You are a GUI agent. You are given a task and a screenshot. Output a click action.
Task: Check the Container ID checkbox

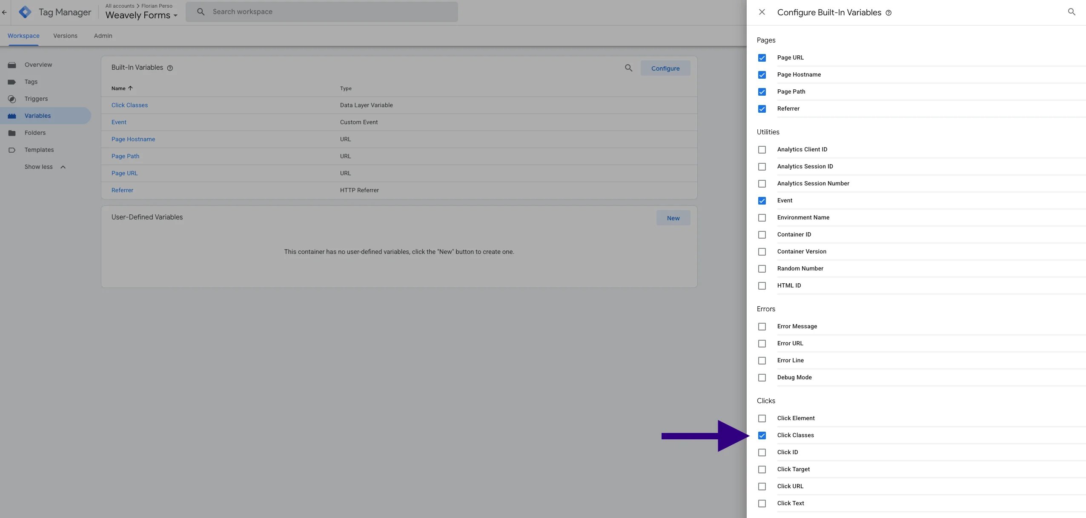pyautogui.click(x=762, y=235)
